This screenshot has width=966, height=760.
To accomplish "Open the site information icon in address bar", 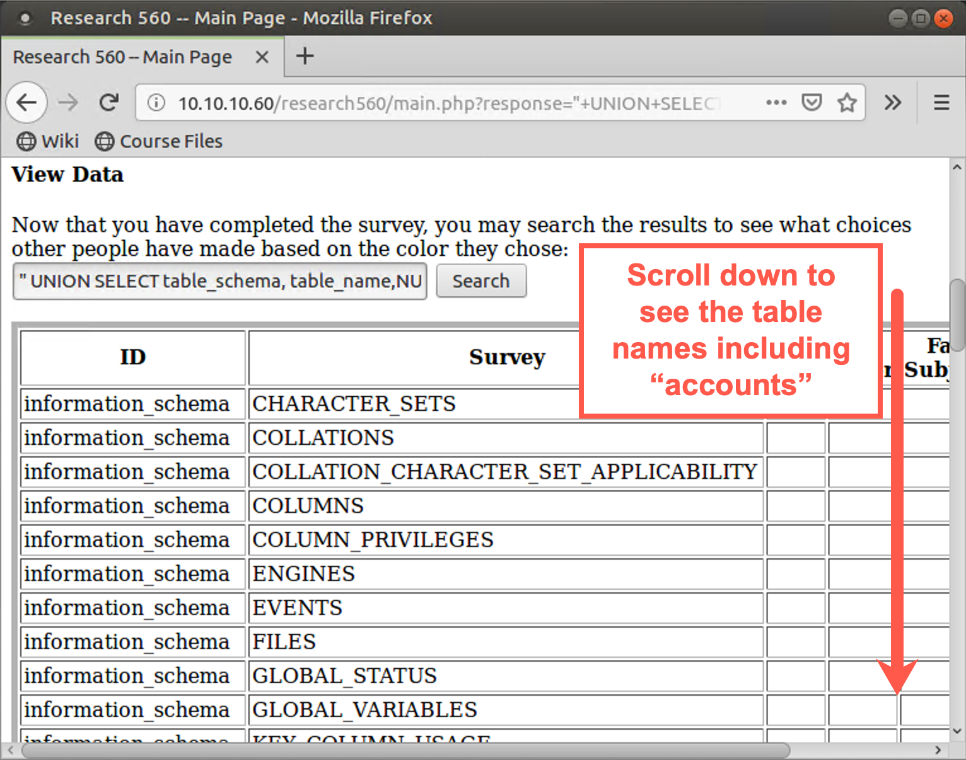I will pos(156,103).
